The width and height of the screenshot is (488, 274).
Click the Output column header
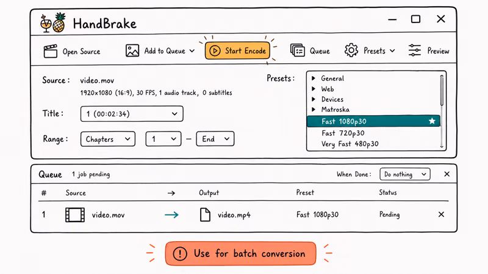(x=209, y=193)
